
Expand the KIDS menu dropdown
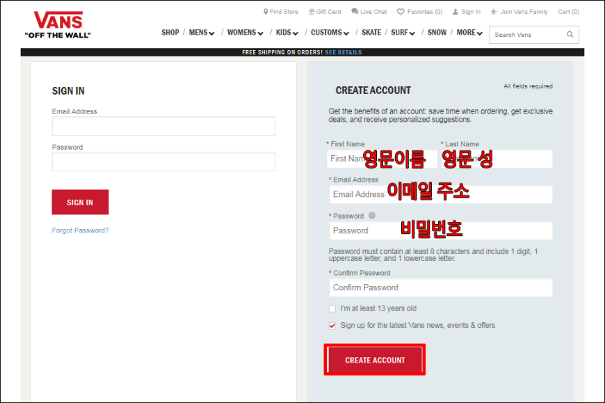(x=287, y=33)
